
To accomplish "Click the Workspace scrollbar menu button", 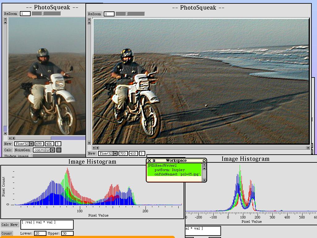I will pos(204,165).
